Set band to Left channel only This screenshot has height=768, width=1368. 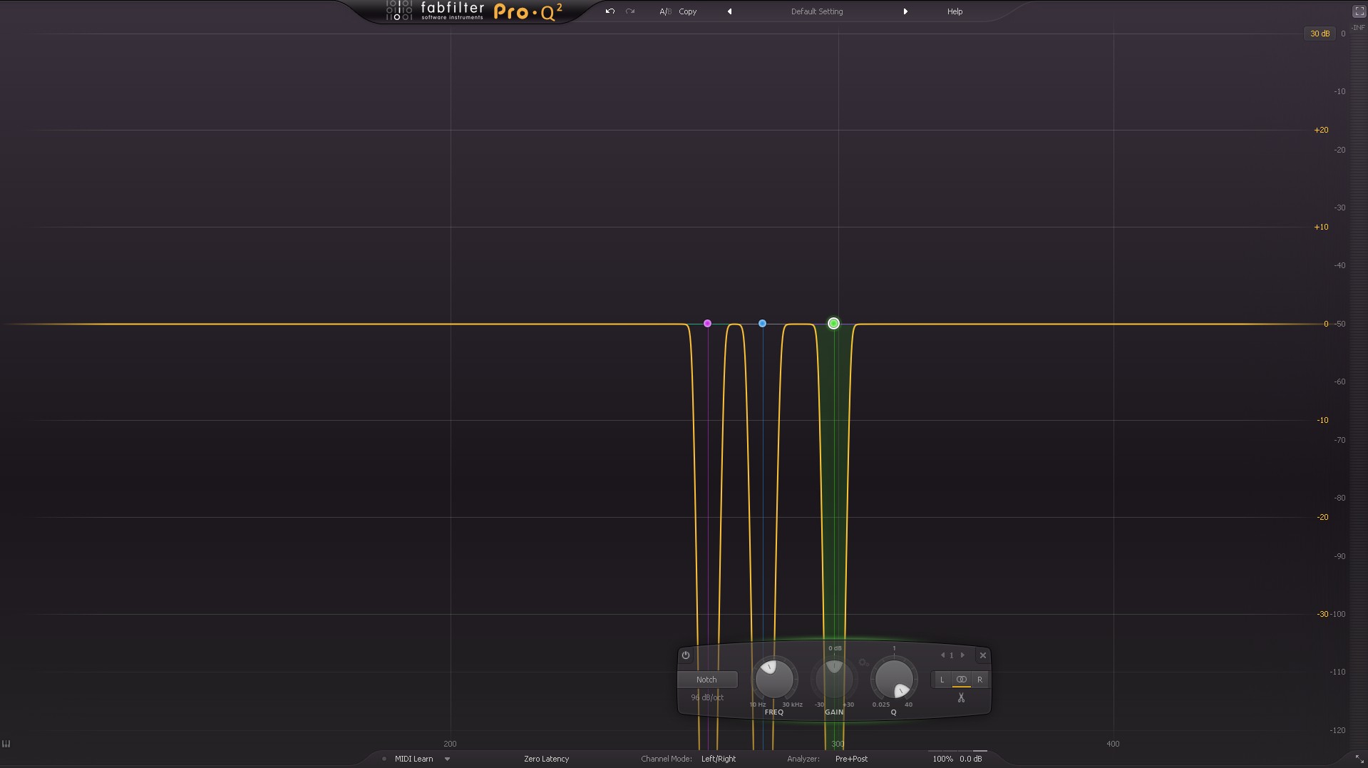pos(942,680)
